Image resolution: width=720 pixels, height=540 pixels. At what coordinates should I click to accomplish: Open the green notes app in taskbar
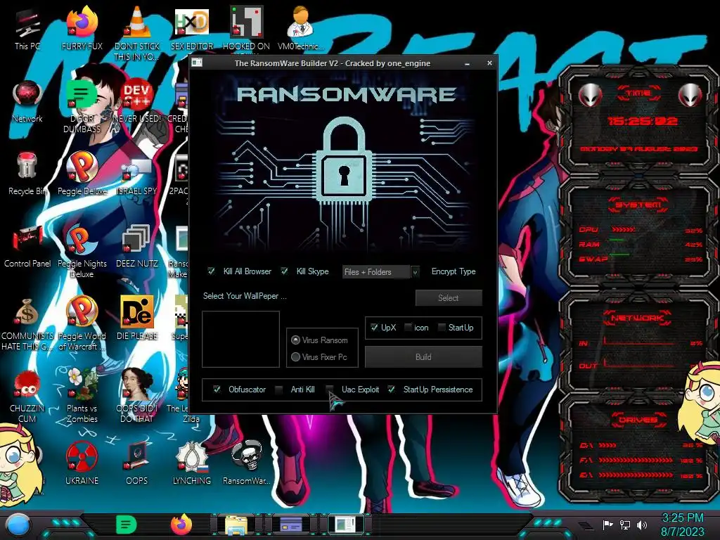click(127, 525)
